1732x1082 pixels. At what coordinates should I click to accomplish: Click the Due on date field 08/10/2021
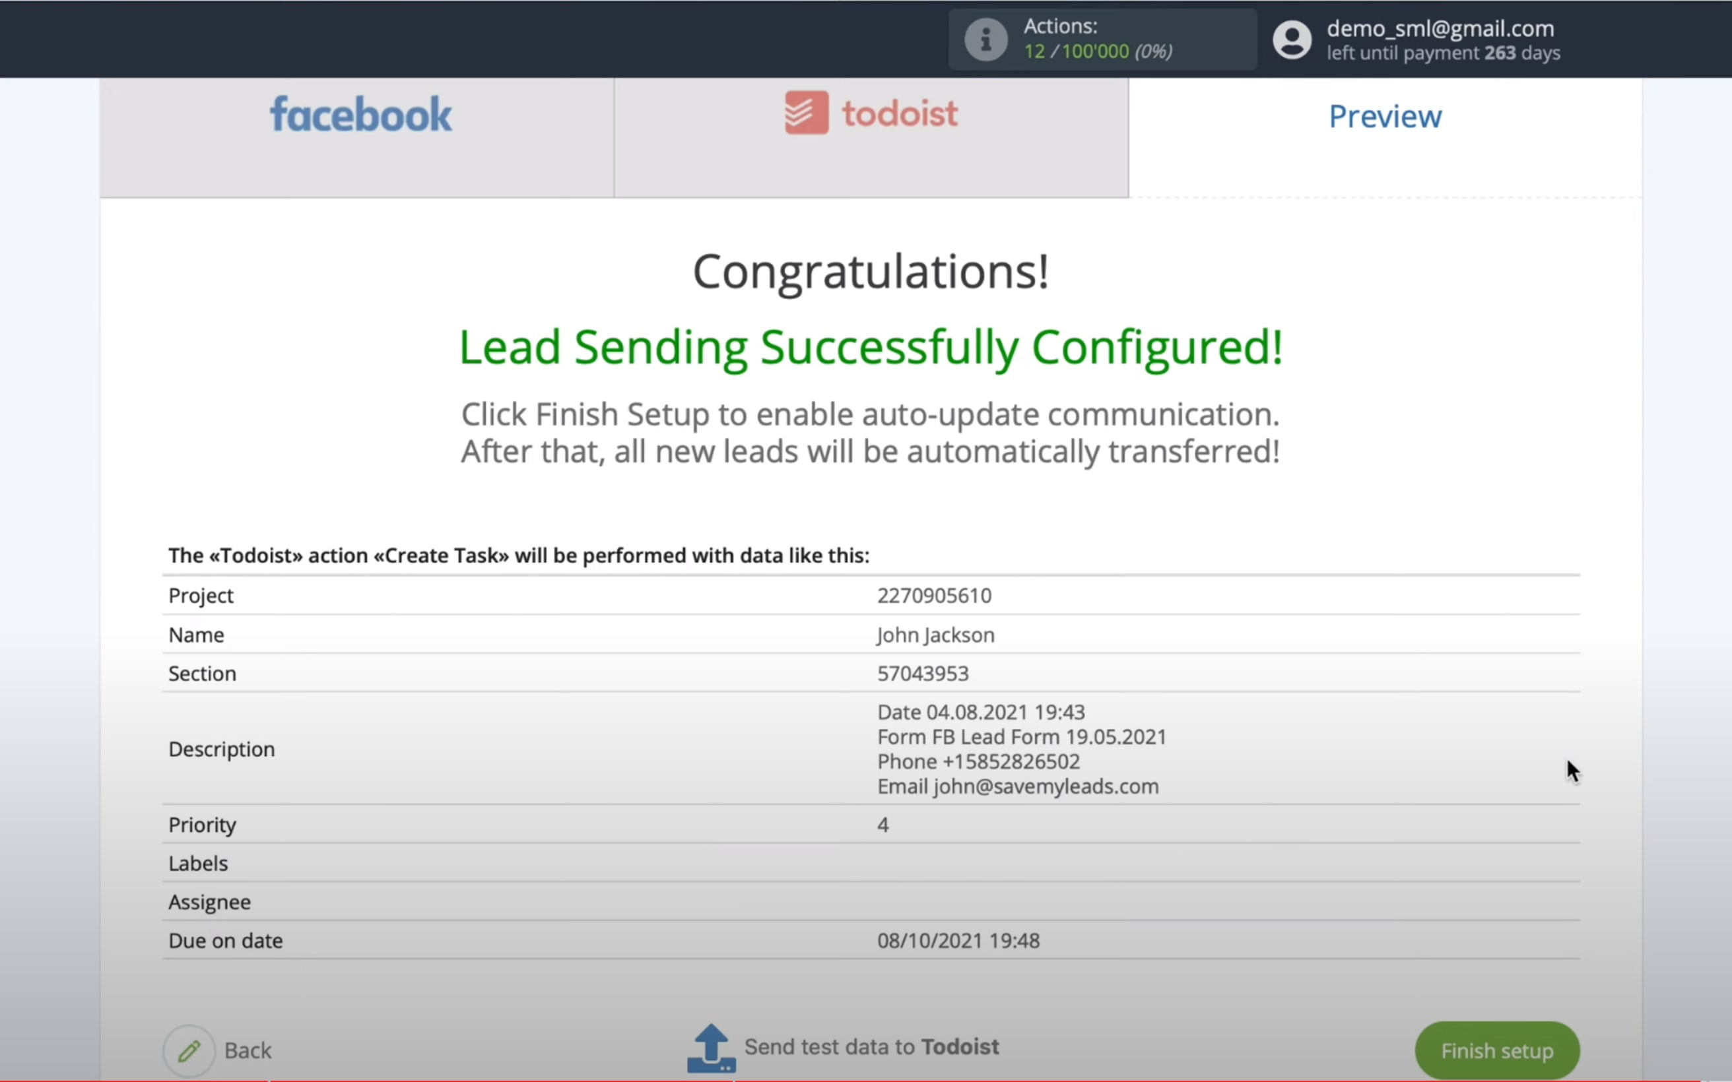pyautogui.click(x=959, y=940)
